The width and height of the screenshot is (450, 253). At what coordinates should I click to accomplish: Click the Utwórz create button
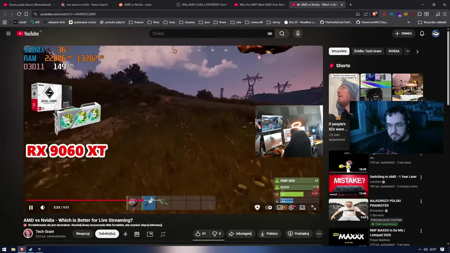click(404, 33)
